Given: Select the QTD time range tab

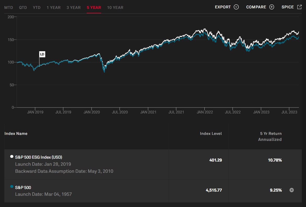Looking at the screenshot, I should 23,8.
